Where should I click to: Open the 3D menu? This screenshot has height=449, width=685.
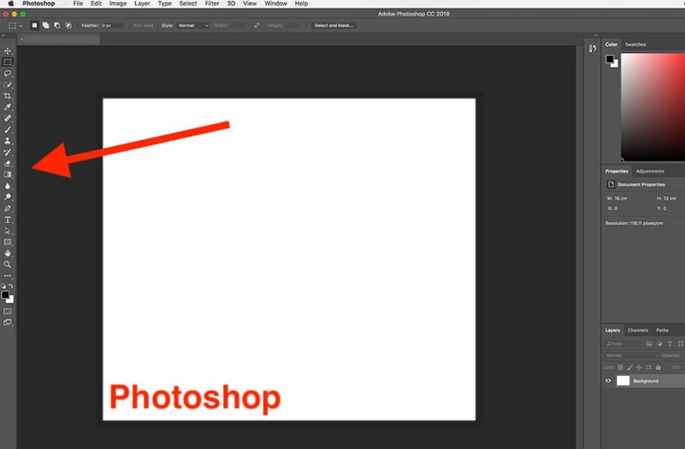coord(231,3)
